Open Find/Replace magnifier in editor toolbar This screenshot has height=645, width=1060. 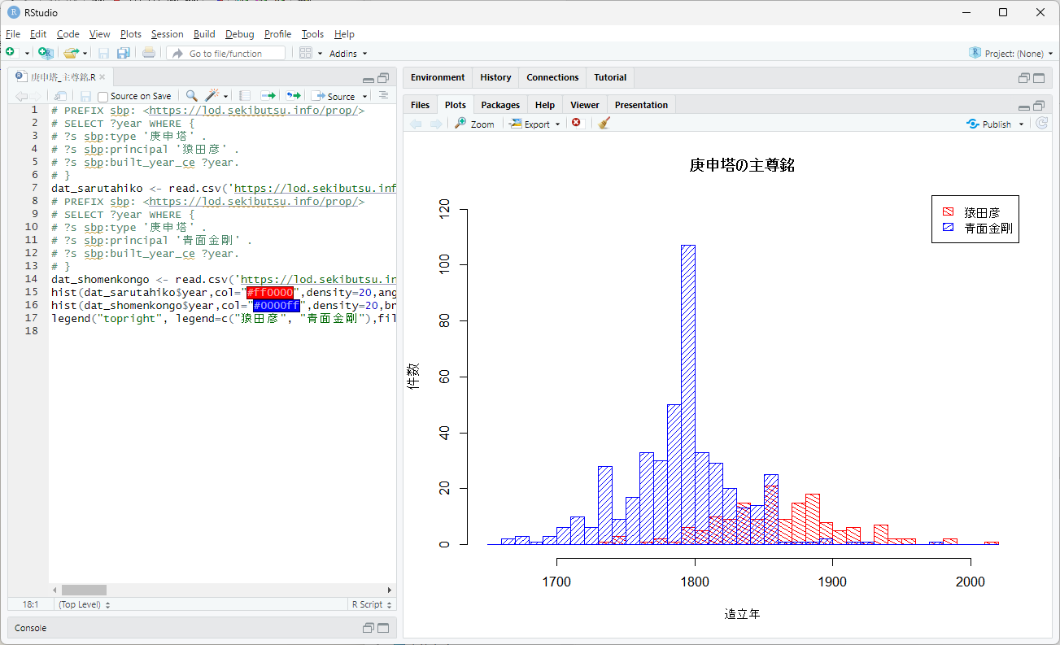click(191, 96)
